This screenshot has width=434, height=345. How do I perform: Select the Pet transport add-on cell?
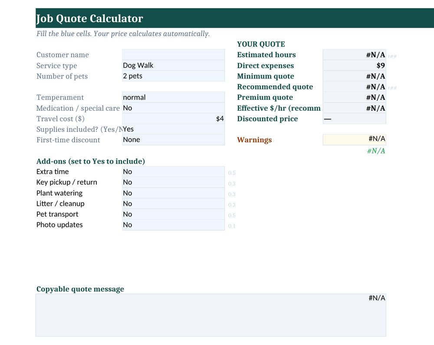pos(173,214)
